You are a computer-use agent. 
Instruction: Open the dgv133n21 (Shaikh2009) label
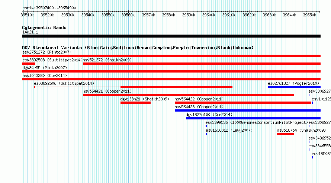pyautogui.click(x=145, y=99)
